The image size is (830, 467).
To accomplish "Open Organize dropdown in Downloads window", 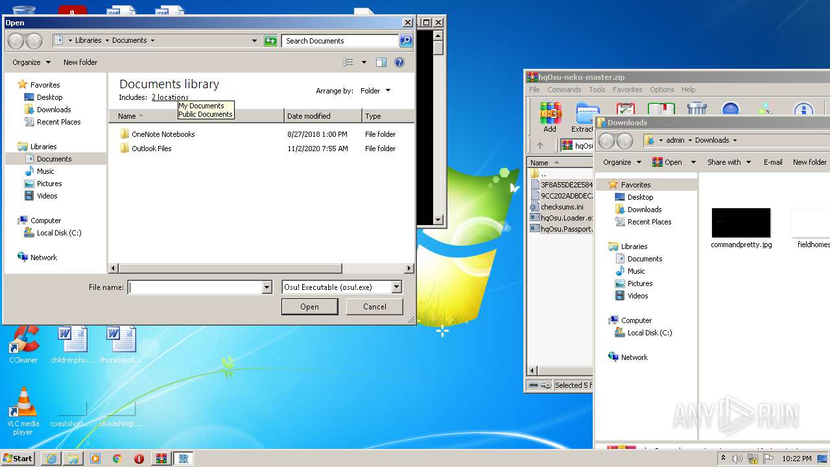I will point(622,162).
